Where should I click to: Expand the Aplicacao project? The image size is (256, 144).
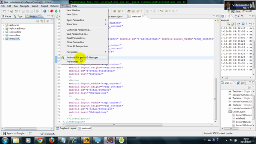(x=4, y=25)
